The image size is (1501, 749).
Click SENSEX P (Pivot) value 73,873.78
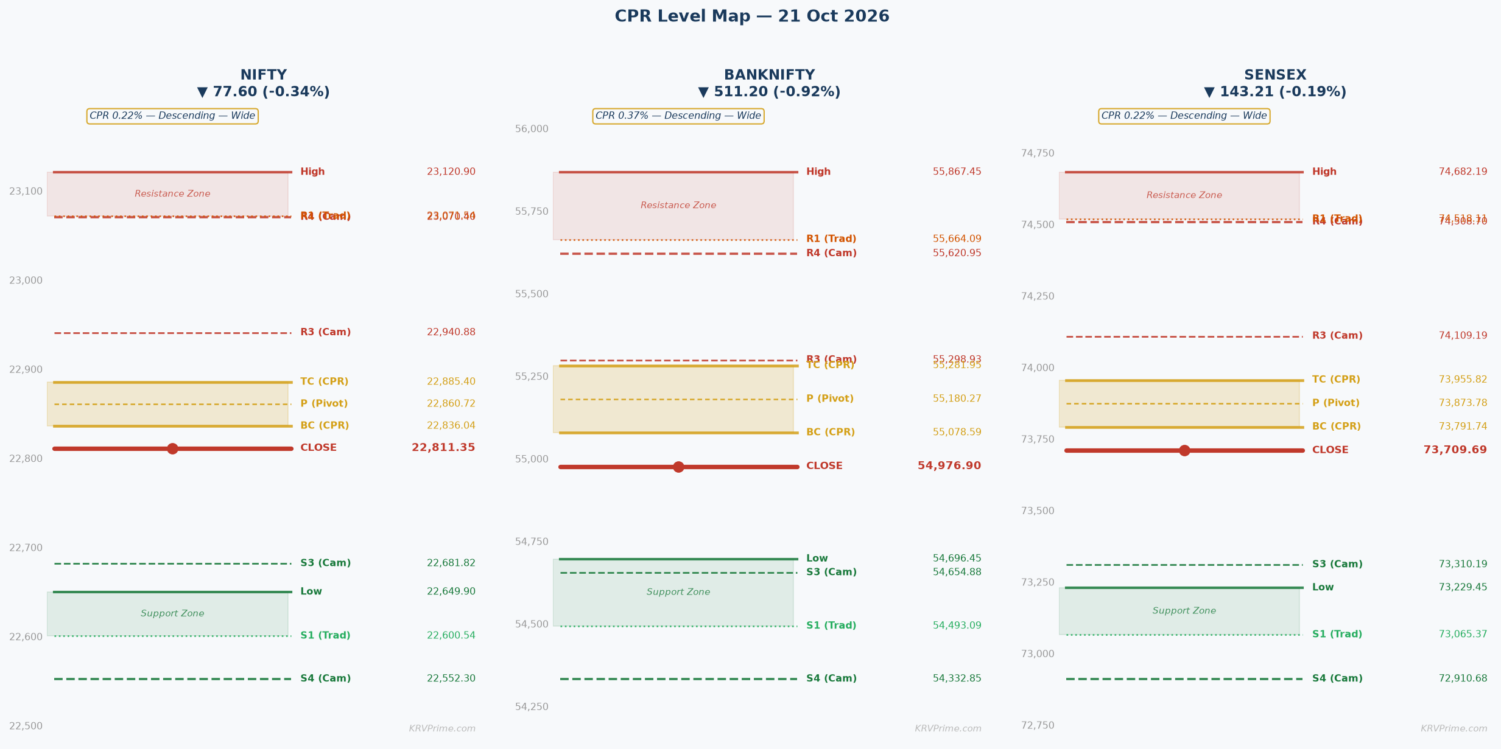pos(1463,403)
